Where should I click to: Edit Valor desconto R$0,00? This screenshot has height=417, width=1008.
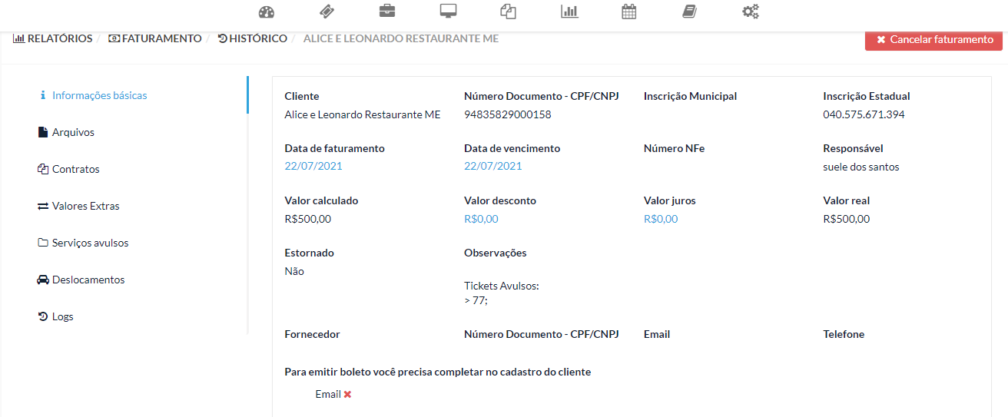[x=481, y=219]
